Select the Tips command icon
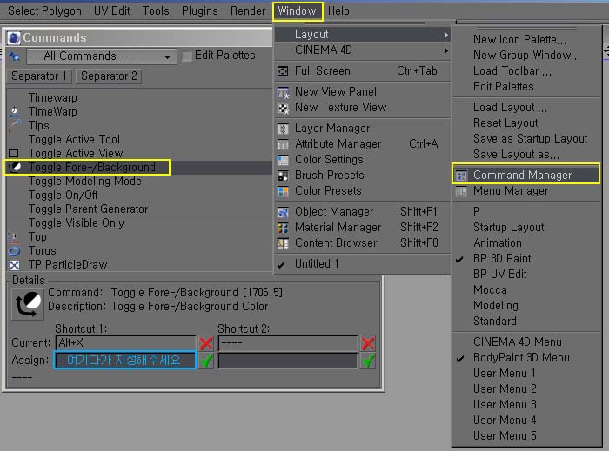This screenshot has width=609, height=451. click(14, 126)
